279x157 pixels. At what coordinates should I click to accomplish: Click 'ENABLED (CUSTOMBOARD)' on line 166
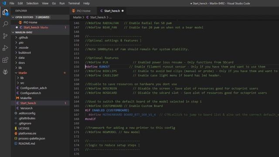[x=110, y=110]
